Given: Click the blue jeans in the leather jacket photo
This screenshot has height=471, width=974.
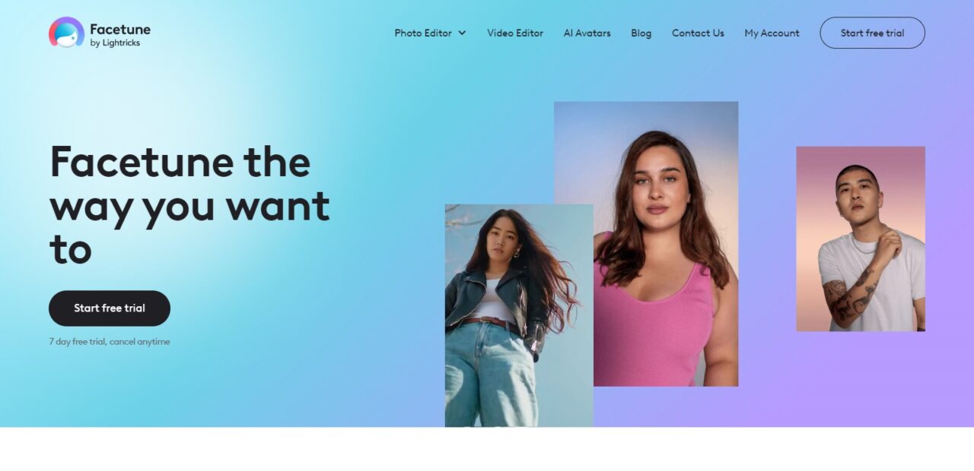Looking at the screenshot, I should coord(491,372).
